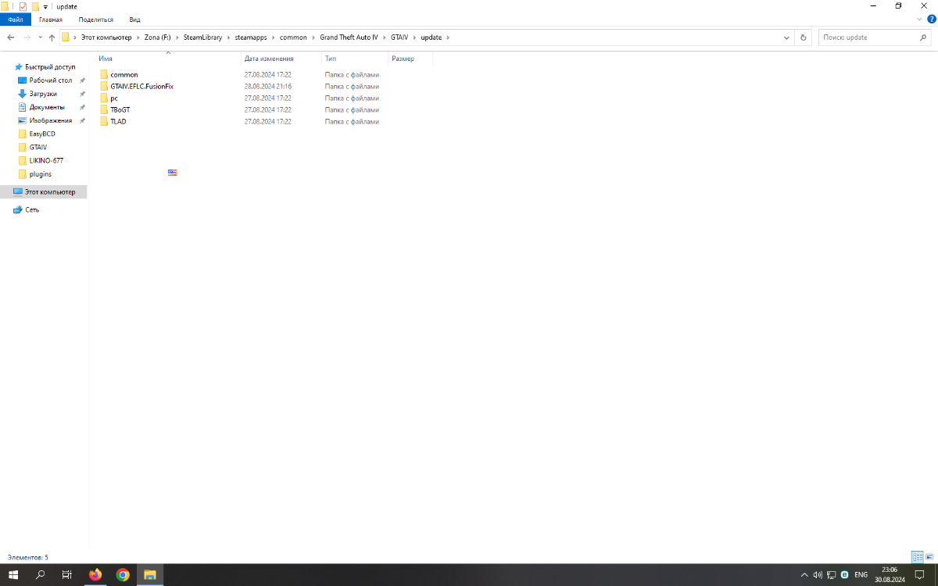Open the Windows Start menu
This screenshot has height=586, width=938.
point(13,575)
